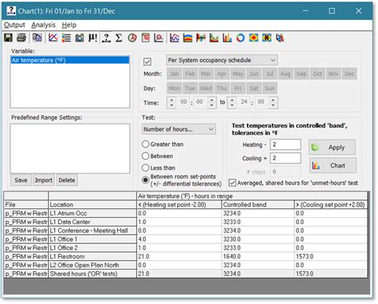Click the Delete button
The image size is (378, 304).
click(67, 180)
